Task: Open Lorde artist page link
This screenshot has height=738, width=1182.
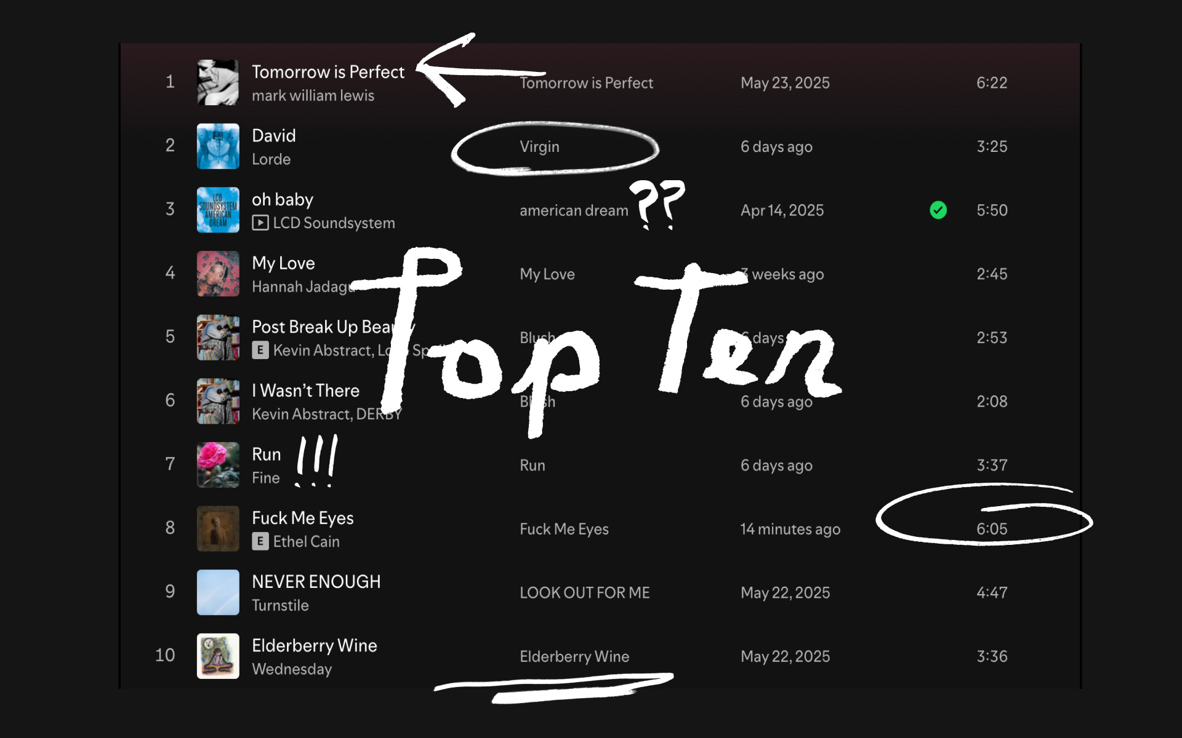Action: point(271,159)
